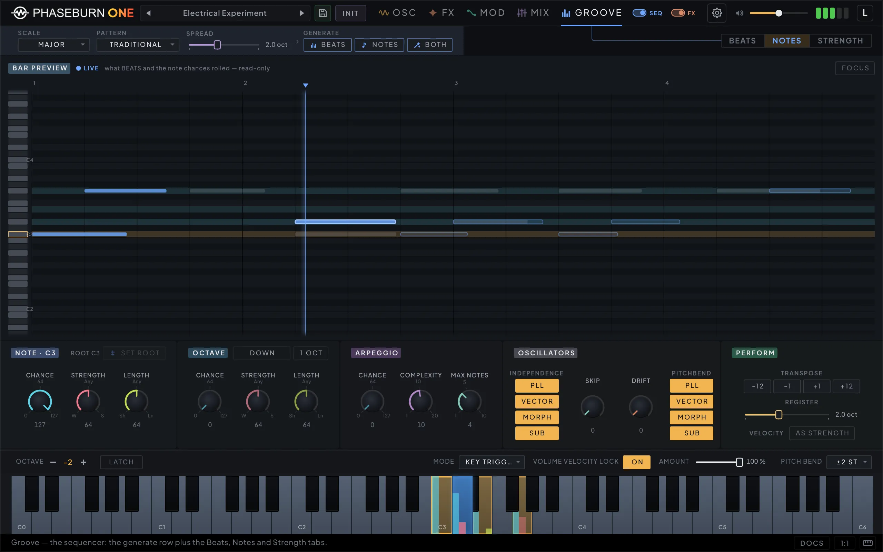Click the Oscillators Skip knob
The height and width of the screenshot is (552, 883).
tap(592, 407)
